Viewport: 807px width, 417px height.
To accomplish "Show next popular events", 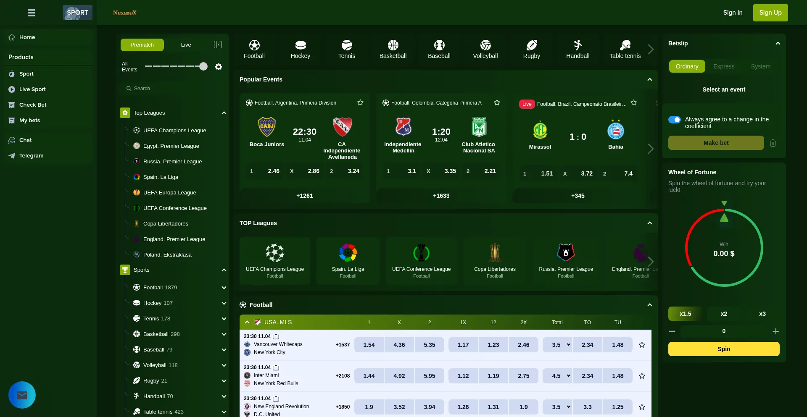I will [651, 149].
